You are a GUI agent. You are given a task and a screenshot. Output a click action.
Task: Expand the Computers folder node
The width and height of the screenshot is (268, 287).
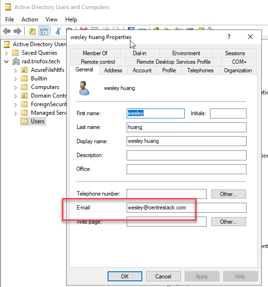click(x=16, y=88)
